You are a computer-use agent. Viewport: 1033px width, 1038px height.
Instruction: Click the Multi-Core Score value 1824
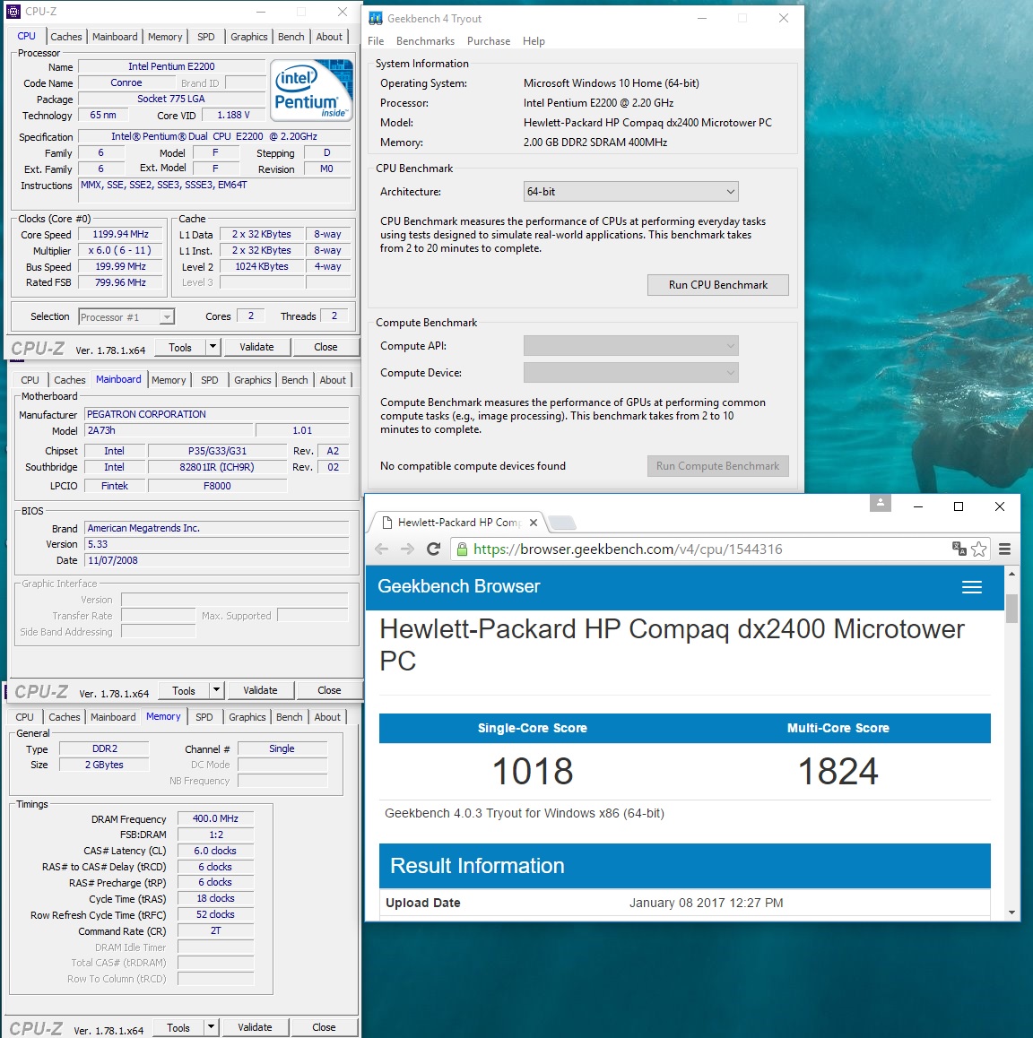(x=838, y=771)
